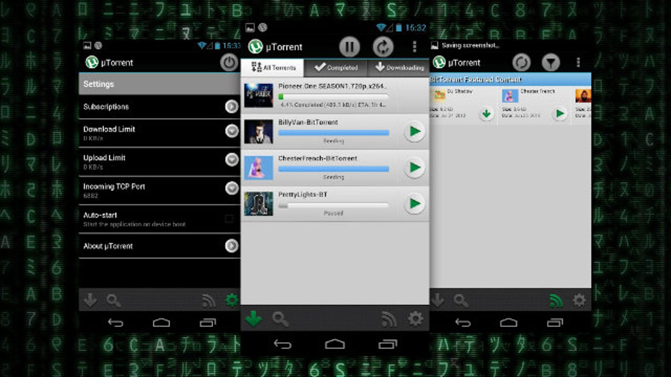The image size is (671, 377).
Task: Tap the refresh icon in the torrent list screen
Action: tap(383, 46)
